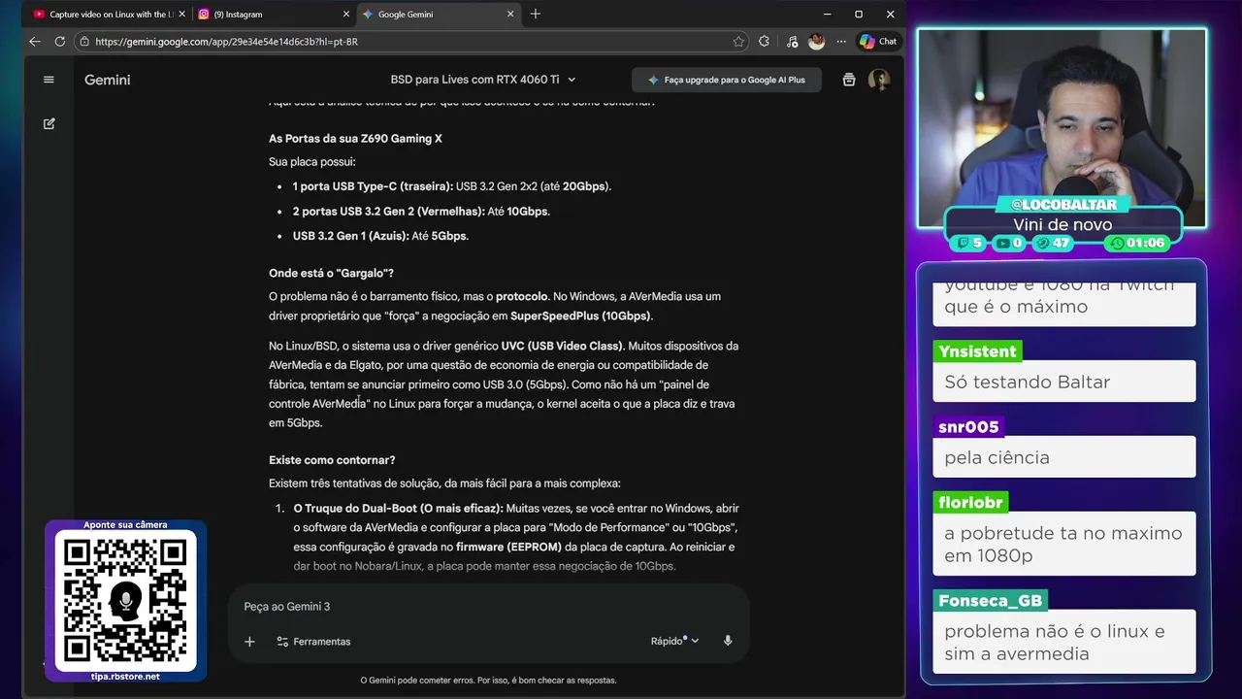Click the '@LOCOBALTAR' overlay label
The width and height of the screenshot is (1242, 699).
point(1063,205)
